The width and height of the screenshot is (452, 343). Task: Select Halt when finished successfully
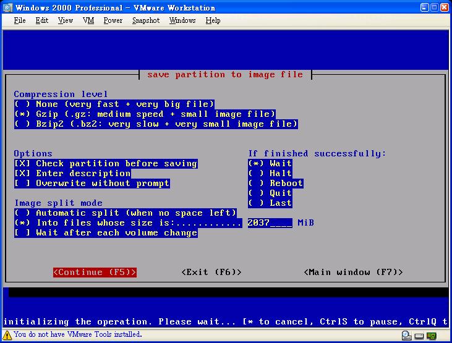270,173
